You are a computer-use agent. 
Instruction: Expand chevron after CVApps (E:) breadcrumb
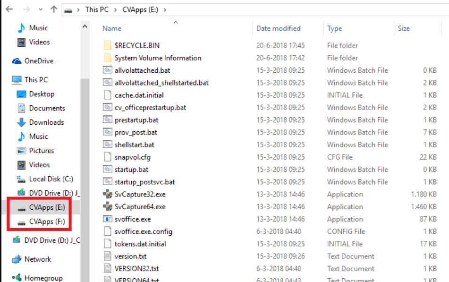[x=165, y=10]
